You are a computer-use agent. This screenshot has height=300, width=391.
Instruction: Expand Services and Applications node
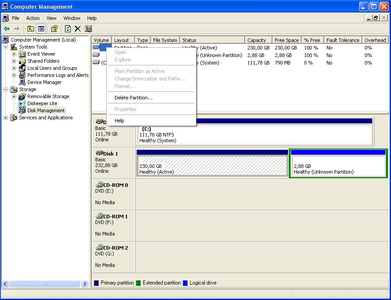pos(5,118)
